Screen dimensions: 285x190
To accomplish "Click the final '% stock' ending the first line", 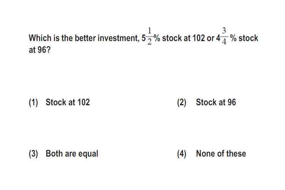I will pos(244,38).
